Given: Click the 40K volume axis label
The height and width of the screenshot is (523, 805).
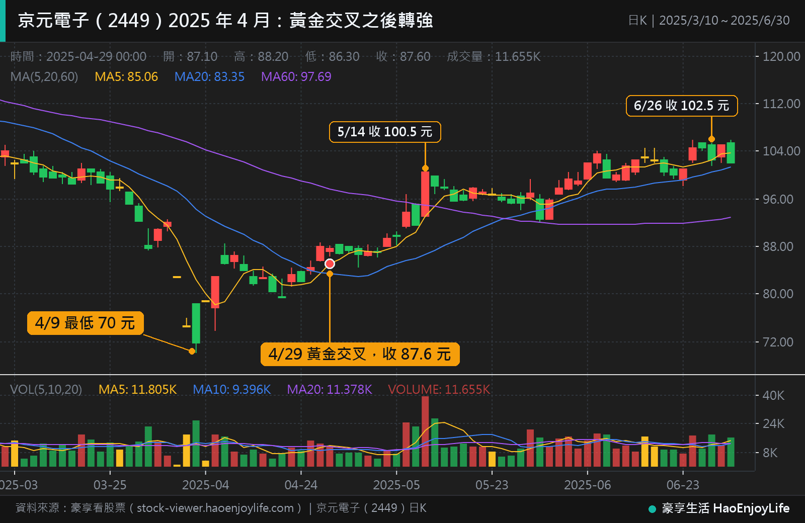Looking at the screenshot, I should [773, 395].
